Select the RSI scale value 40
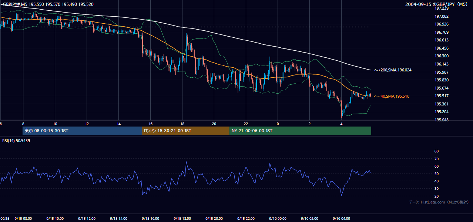 [x=436, y=181]
